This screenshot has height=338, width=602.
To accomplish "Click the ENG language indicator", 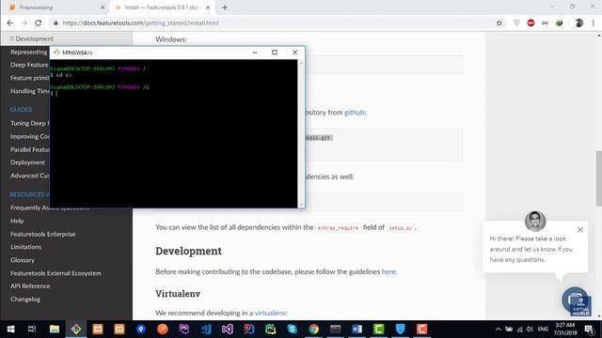I will 543,330.
